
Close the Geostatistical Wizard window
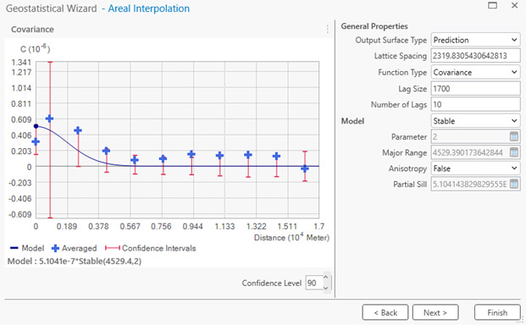[514, 5]
